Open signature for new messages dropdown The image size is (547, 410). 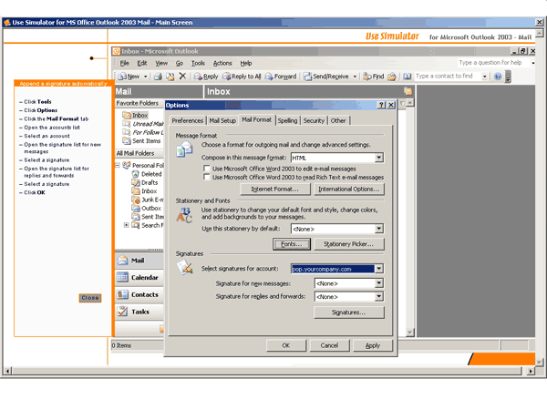(x=379, y=283)
